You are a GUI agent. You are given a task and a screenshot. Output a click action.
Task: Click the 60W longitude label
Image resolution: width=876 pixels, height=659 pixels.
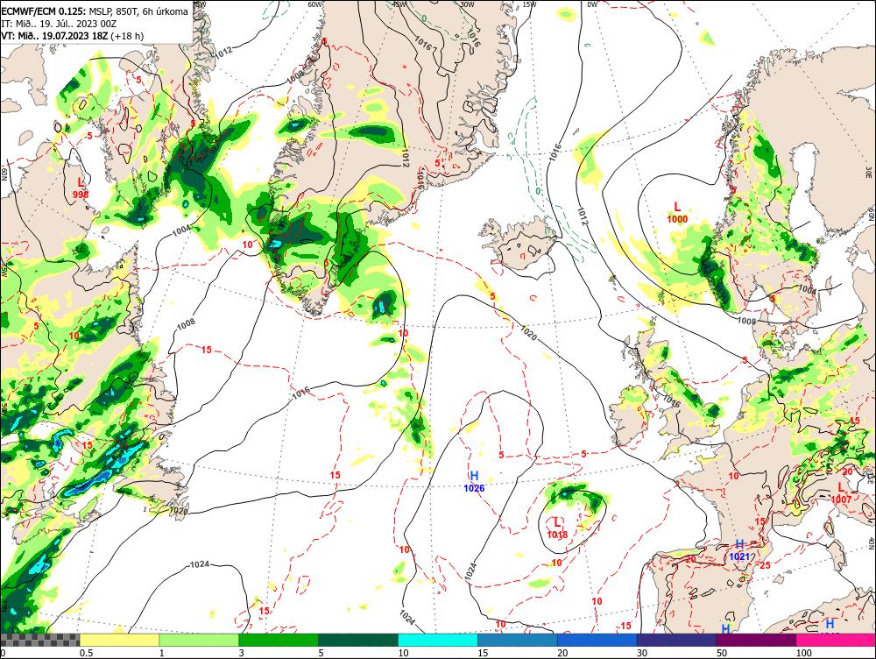point(315,4)
